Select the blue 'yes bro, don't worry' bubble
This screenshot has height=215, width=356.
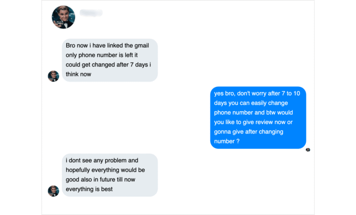(258, 117)
